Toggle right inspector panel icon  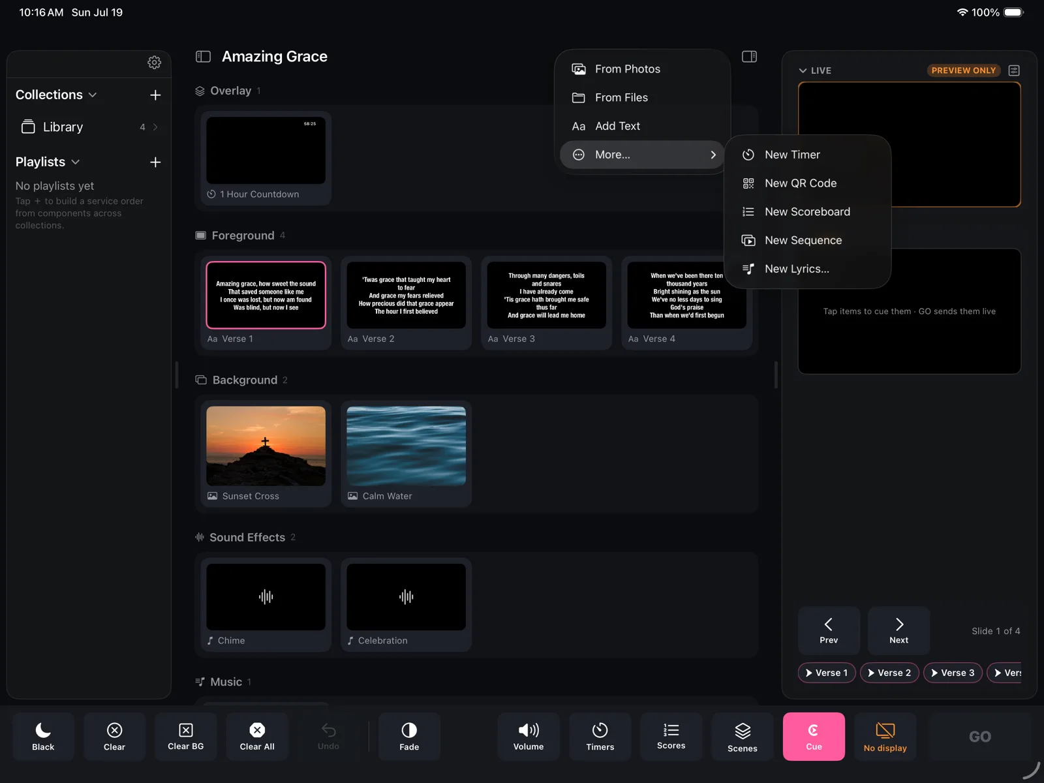point(749,57)
